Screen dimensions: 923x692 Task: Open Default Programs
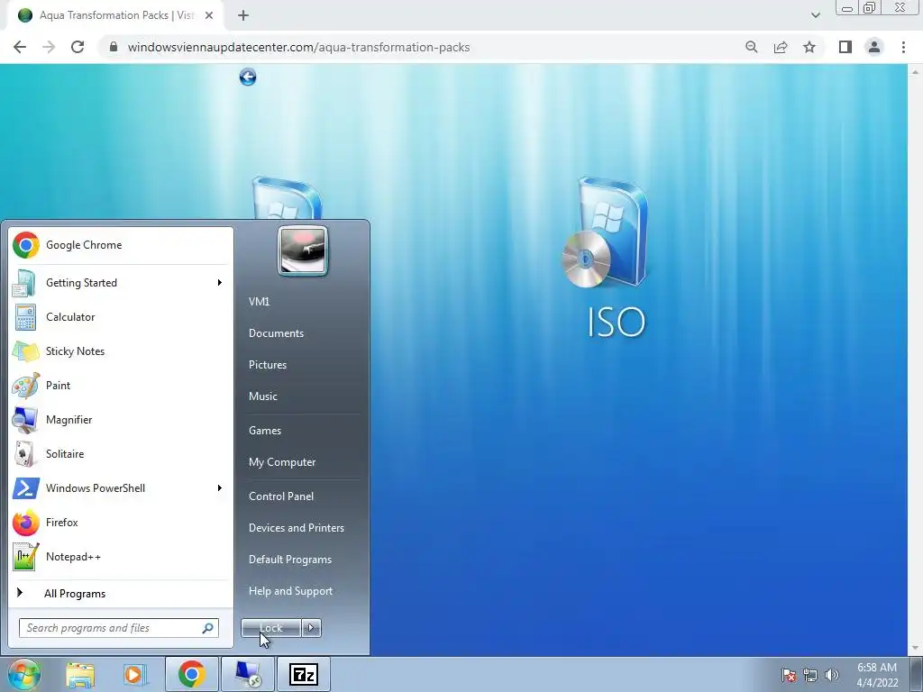point(290,560)
